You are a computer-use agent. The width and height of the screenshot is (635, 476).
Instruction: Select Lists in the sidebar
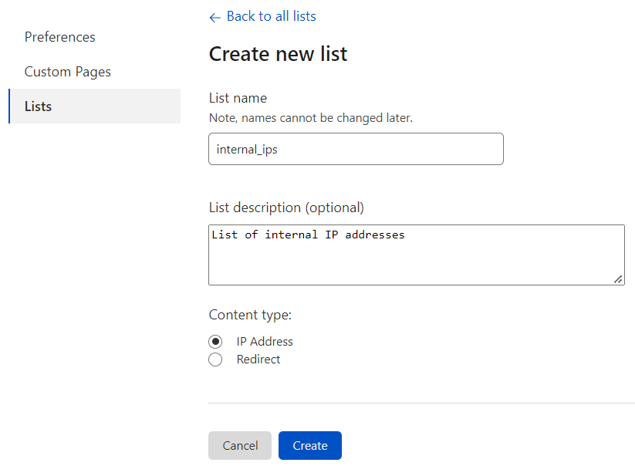tap(38, 106)
